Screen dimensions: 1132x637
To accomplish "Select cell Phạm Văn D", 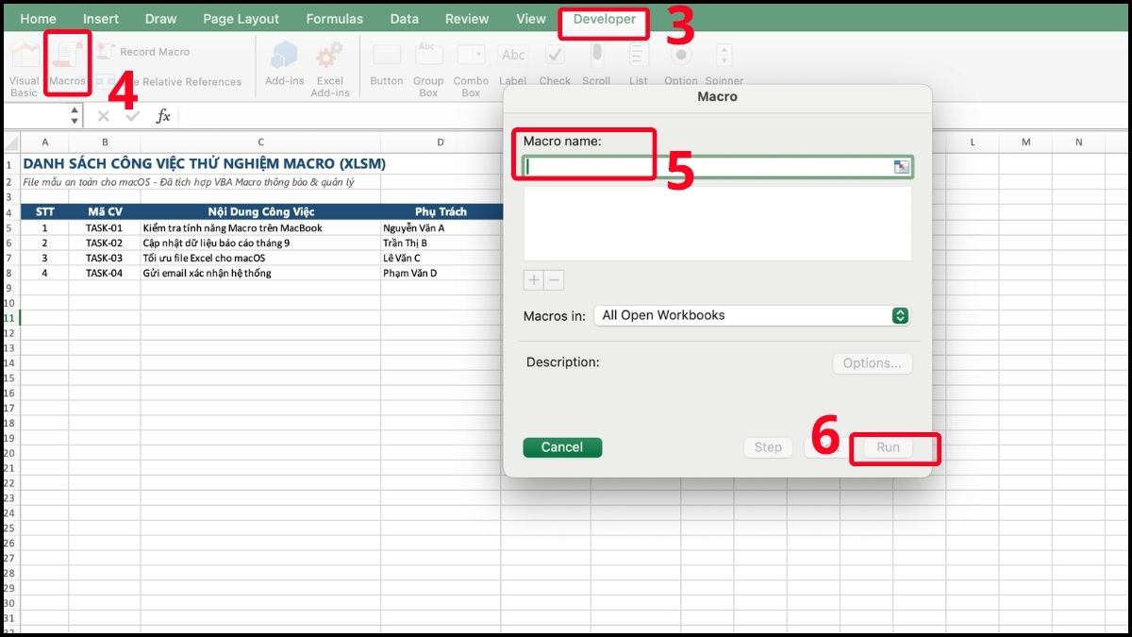I will (x=441, y=273).
